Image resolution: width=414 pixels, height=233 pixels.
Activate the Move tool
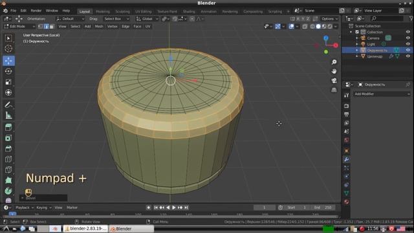pos(8,61)
